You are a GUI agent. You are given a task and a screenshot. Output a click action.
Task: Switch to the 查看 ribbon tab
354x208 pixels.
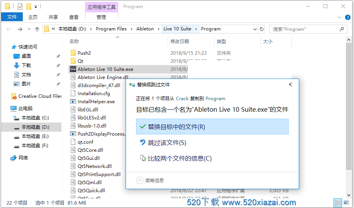coord(73,17)
